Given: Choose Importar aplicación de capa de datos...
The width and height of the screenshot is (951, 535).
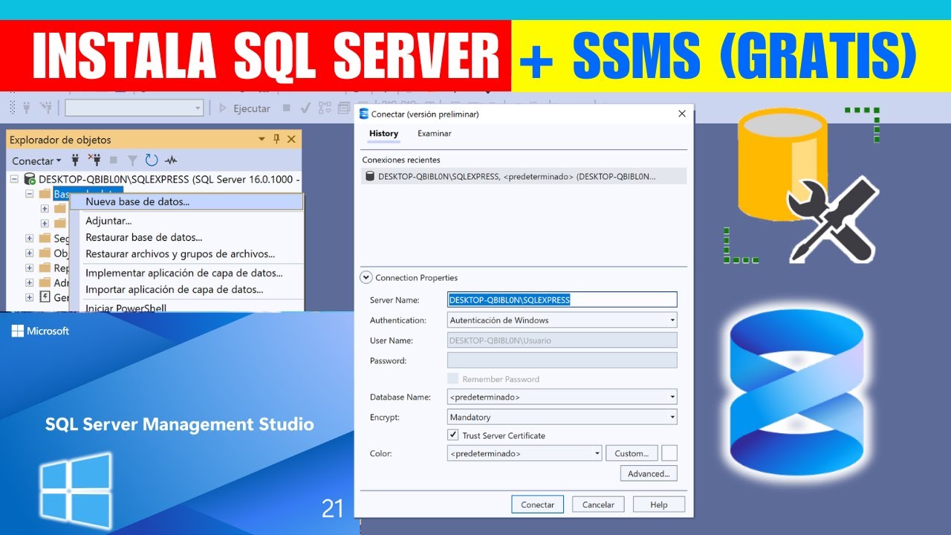Looking at the screenshot, I should [186, 290].
